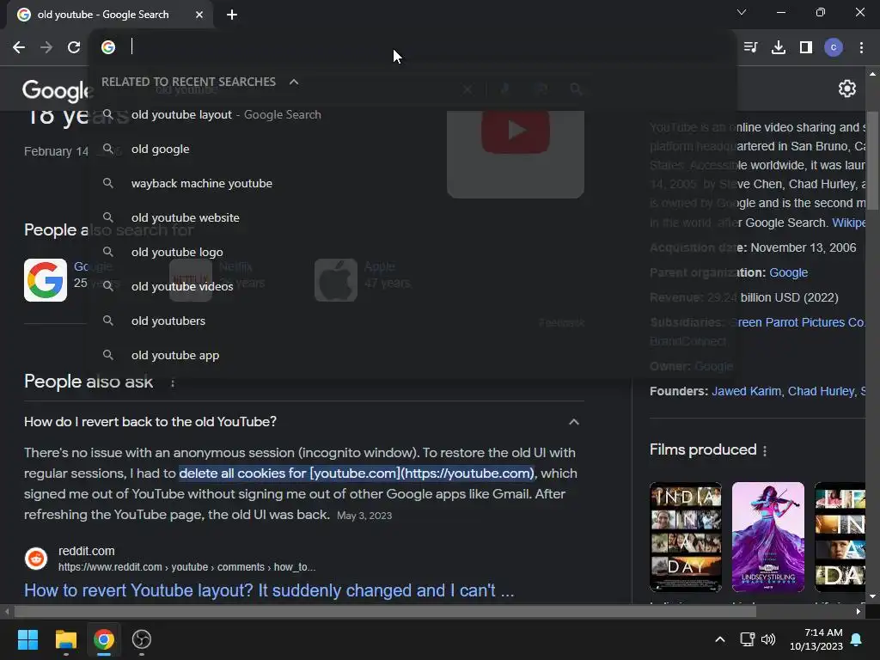Open the Chad Hurley founder link
This screenshot has width=880, height=660.
click(x=821, y=391)
